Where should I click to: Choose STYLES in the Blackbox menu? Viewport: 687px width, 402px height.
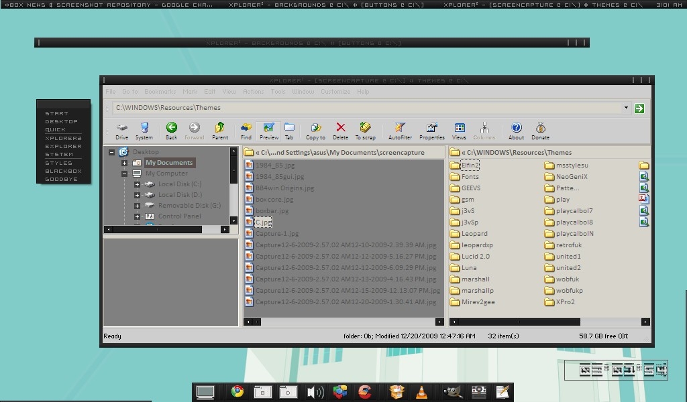59,163
